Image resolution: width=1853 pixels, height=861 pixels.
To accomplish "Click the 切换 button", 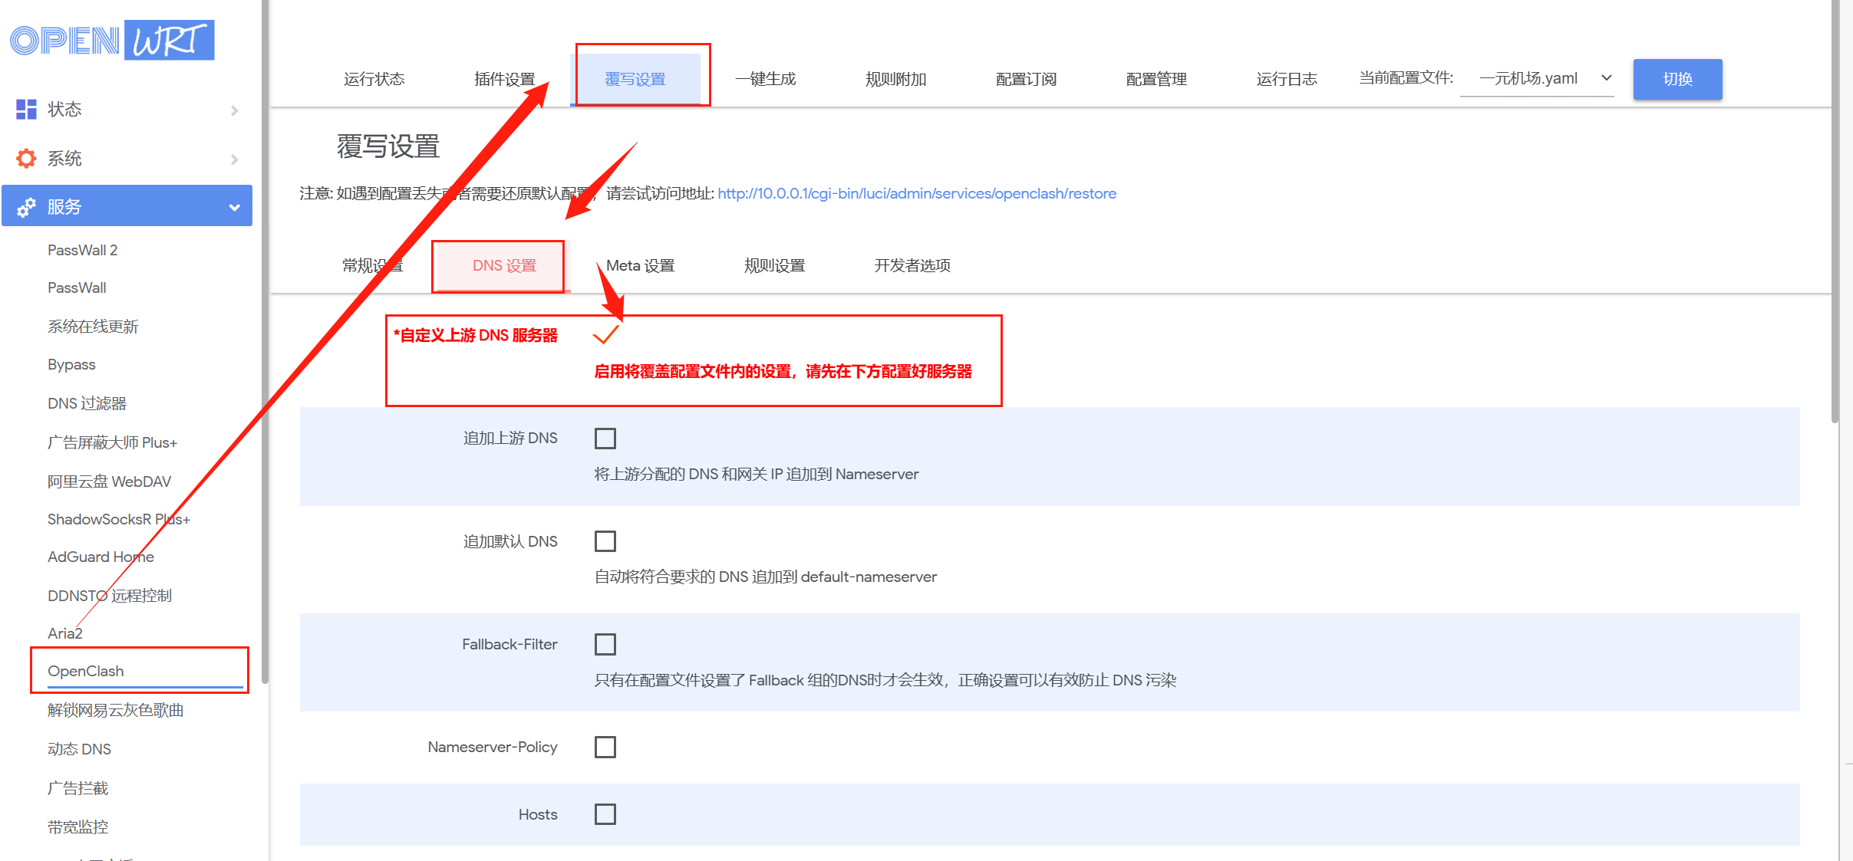I will [x=1677, y=79].
